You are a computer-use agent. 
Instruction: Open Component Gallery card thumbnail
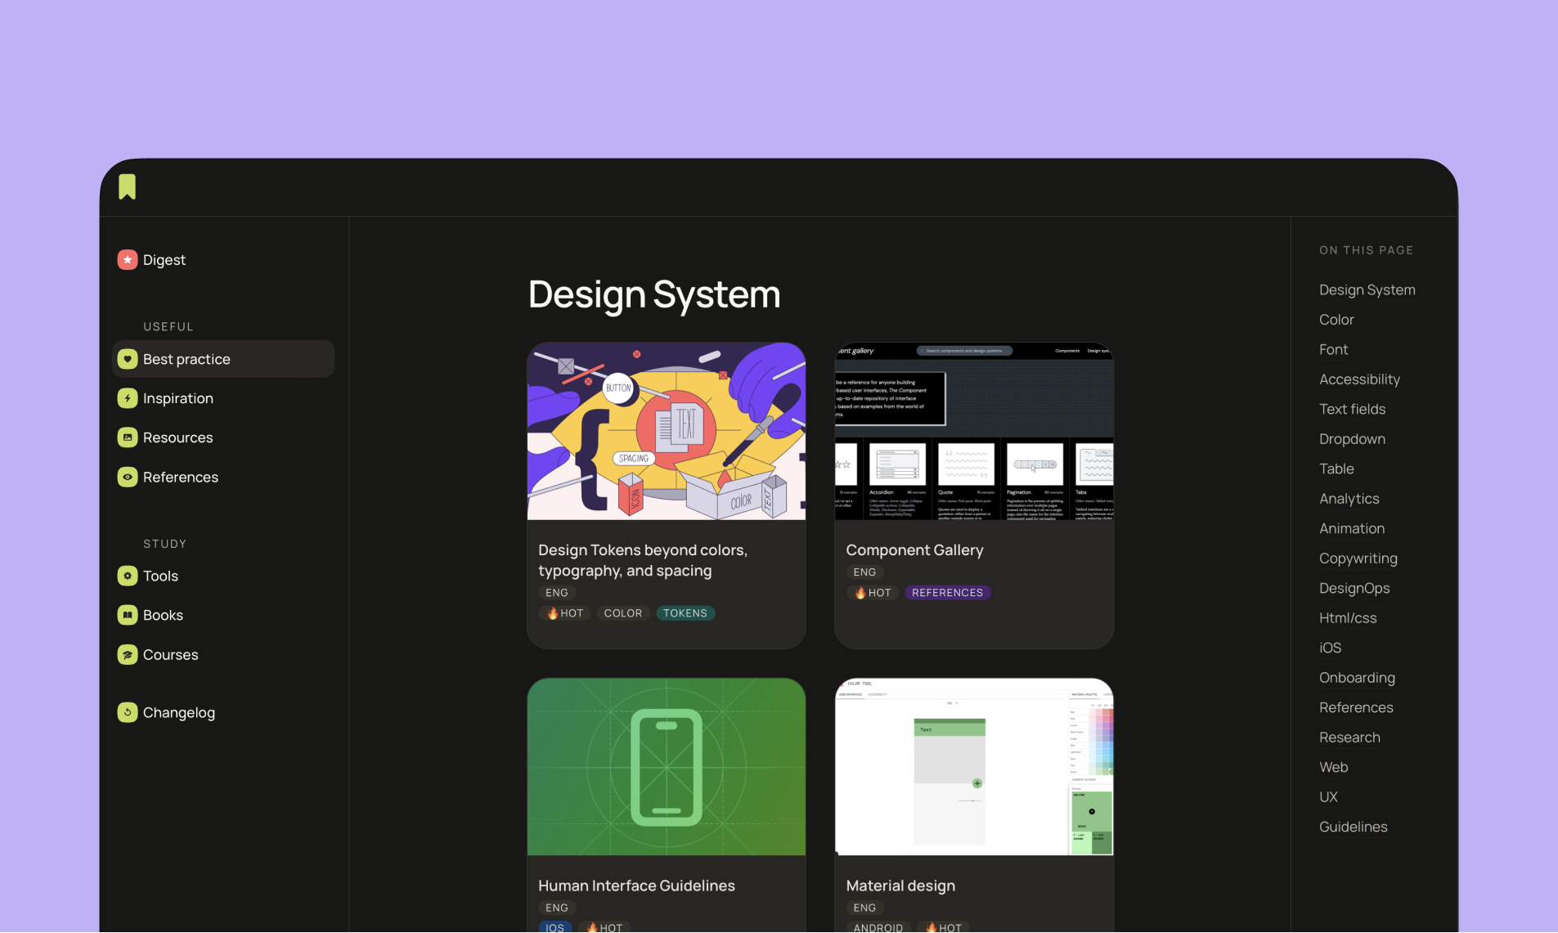tap(974, 431)
